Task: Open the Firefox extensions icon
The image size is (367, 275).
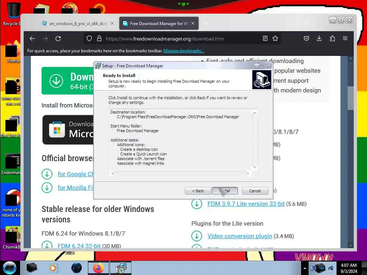Action: (x=332, y=38)
